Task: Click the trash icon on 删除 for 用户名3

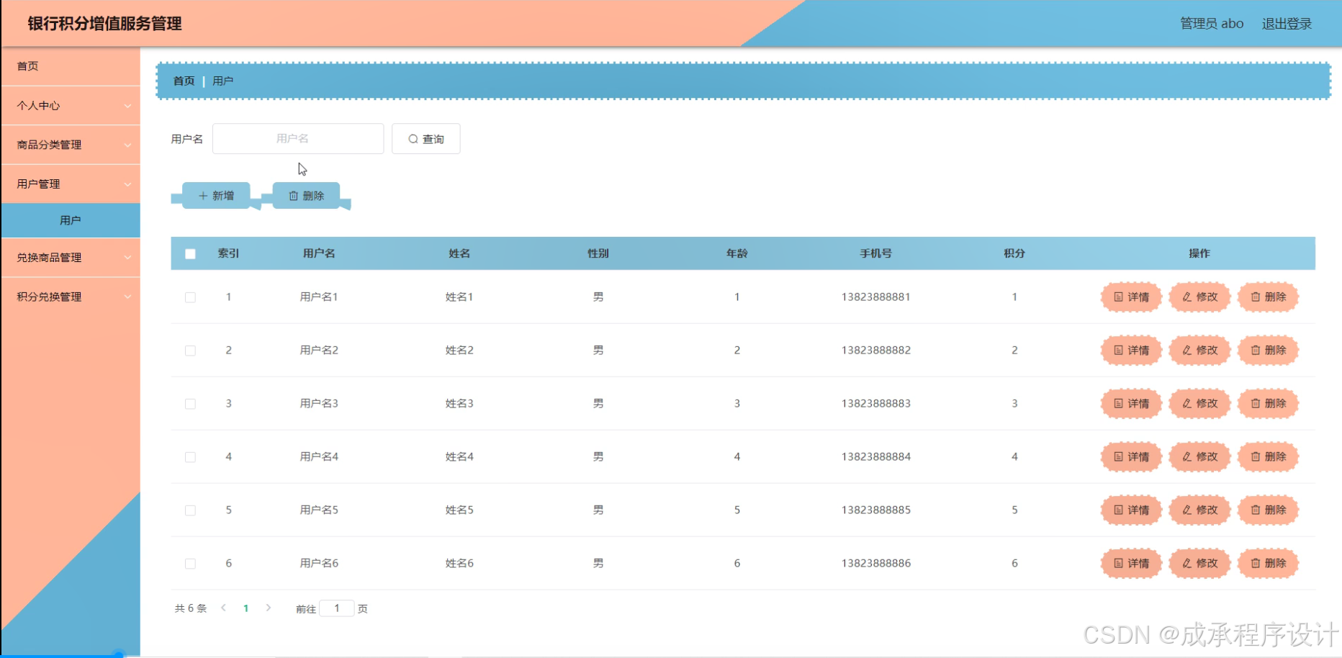Action: [x=1256, y=403]
